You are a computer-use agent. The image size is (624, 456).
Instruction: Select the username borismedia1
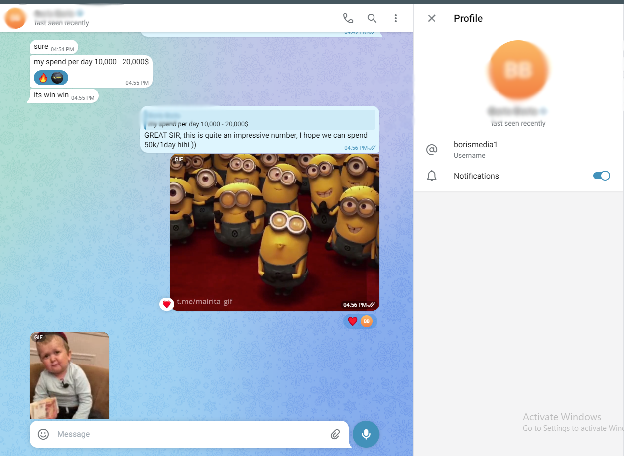[475, 145]
